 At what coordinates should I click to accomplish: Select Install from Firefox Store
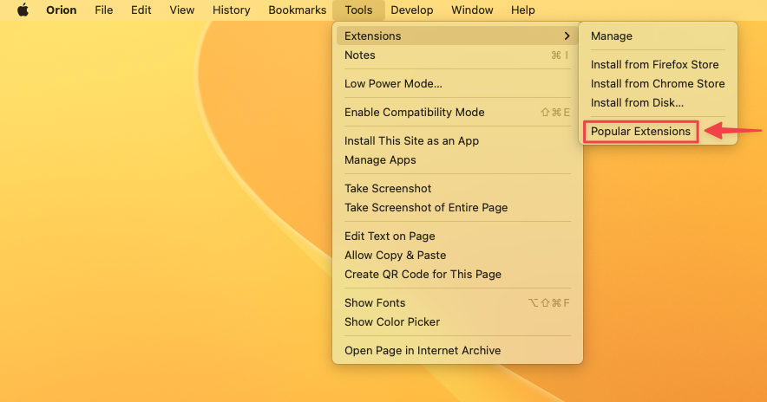[x=658, y=64]
